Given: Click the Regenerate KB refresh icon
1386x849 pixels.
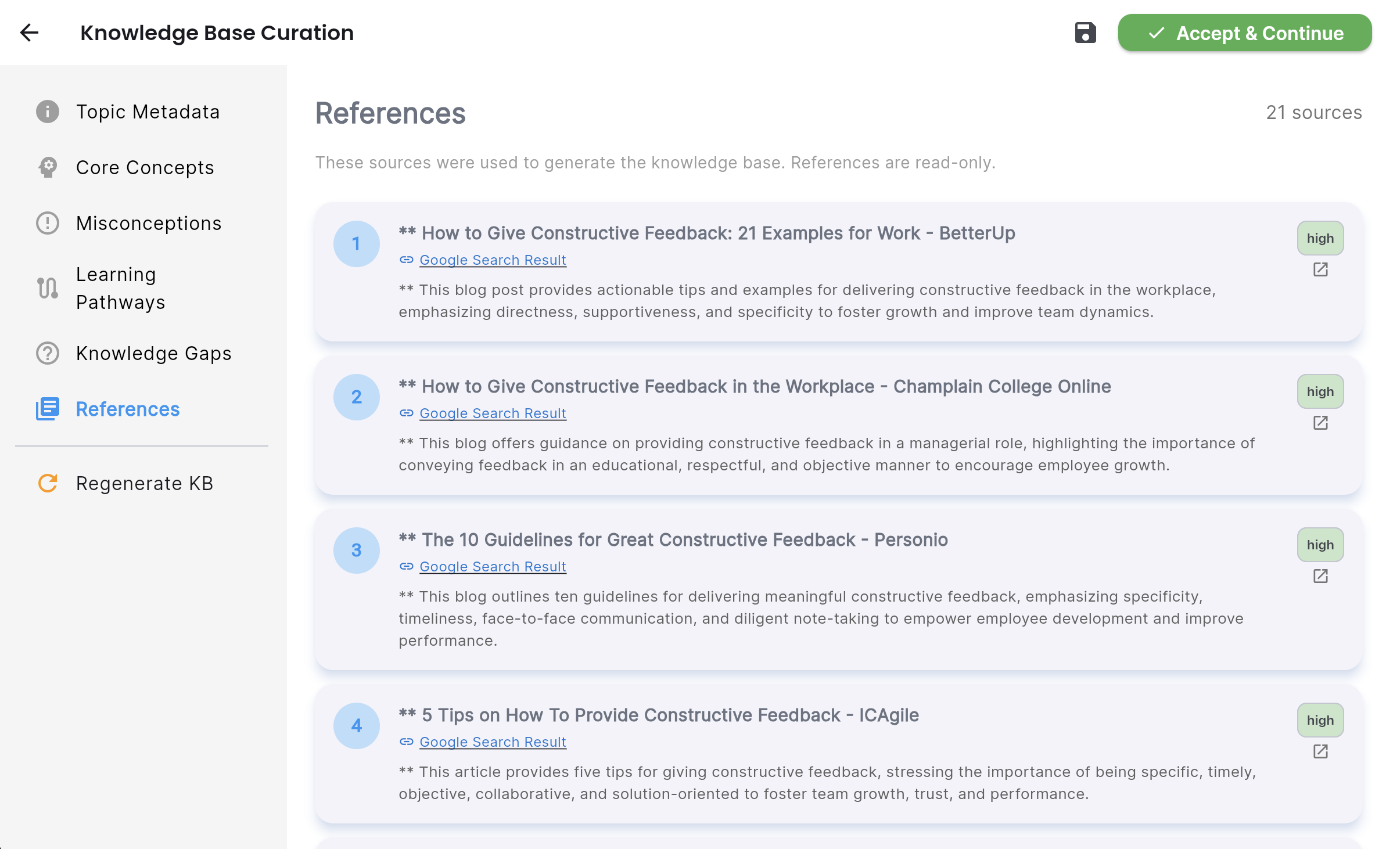Looking at the screenshot, I should 48,483.
